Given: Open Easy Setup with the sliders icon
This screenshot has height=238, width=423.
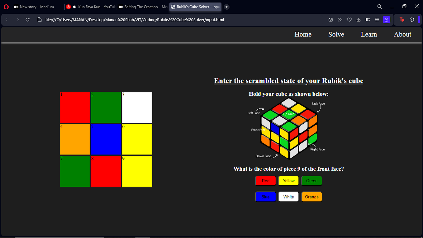Looking at the screenshot, I should [x=377, y=20].
